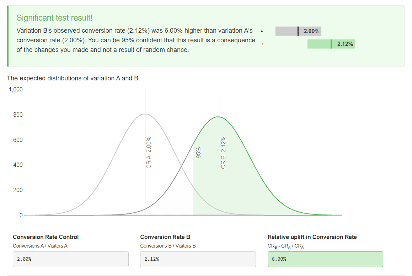Select the Conversion Rate B input field
This screenshot has width=412, height=276.
click(x=198, y=259)
